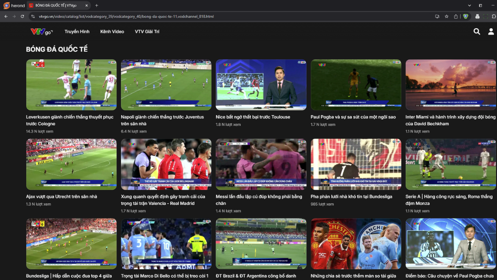This screenshot has height=280, width=497.
Task: Click the '985 lượt xem' view count
Action: pos(322,204)
